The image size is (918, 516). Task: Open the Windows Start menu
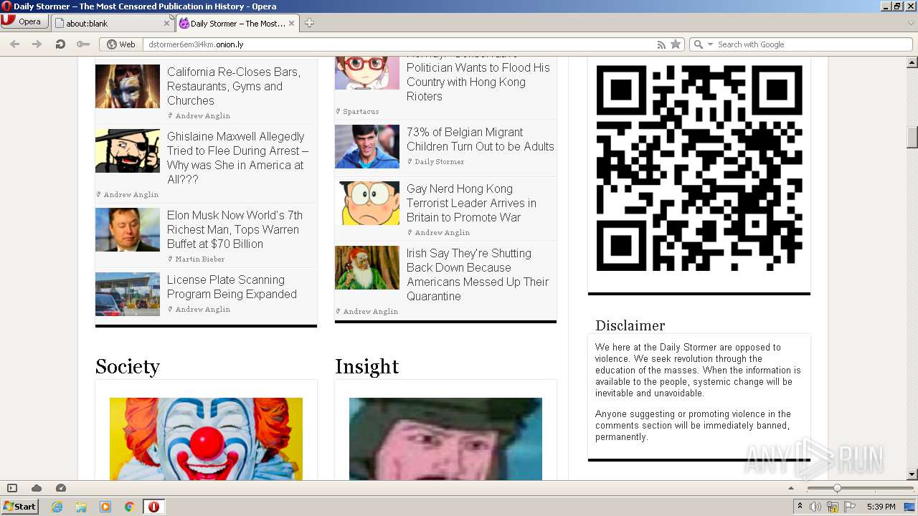tap(20, 507)
